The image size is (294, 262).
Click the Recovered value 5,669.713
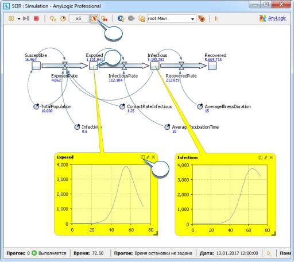coord(213,60)
